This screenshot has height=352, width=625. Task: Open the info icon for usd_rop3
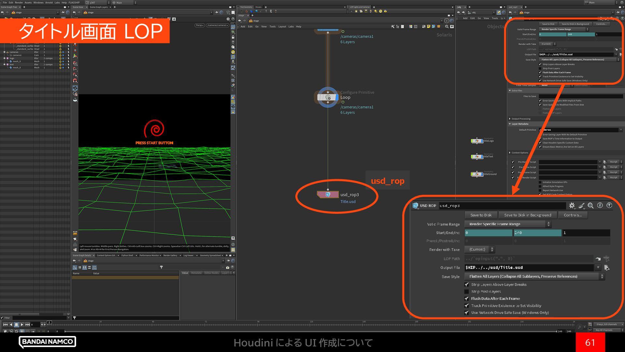[600, 205]
